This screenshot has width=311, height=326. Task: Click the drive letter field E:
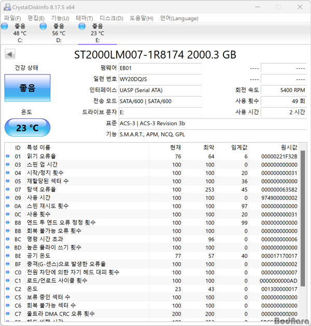160,112
